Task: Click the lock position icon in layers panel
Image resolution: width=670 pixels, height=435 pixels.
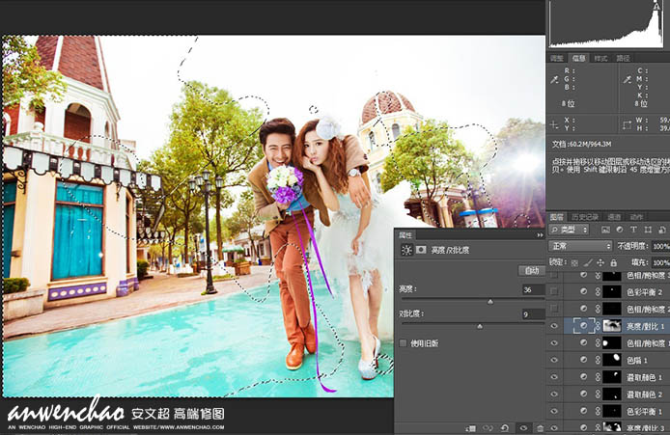Action: [601, 262]
